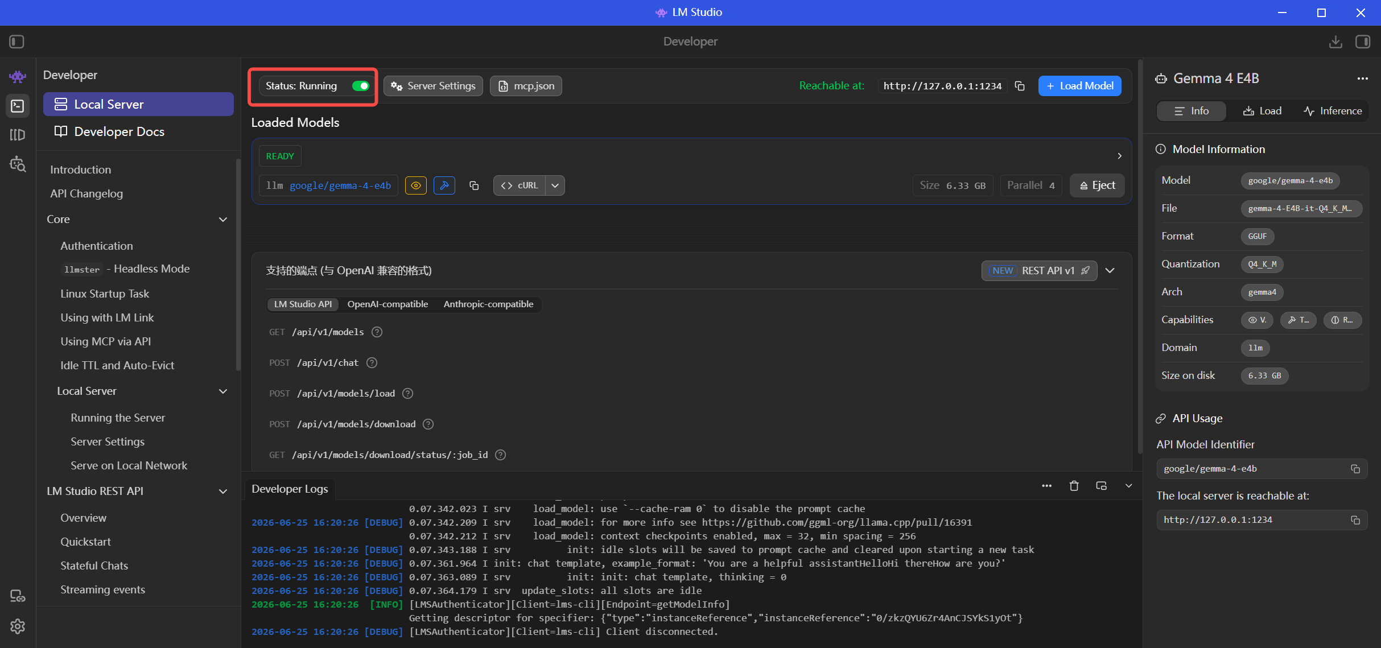Collapse the LM Studio REST API section
This screenshot has height=648, width=1381.
pyautogui.click(x=223, y=492)
